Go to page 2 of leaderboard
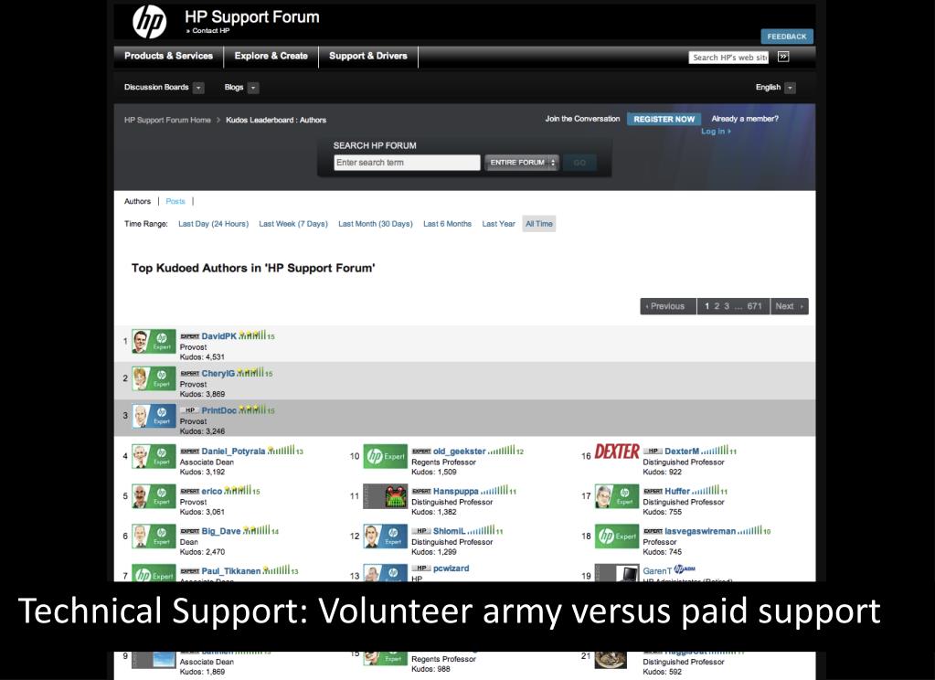 coord(717,306)
